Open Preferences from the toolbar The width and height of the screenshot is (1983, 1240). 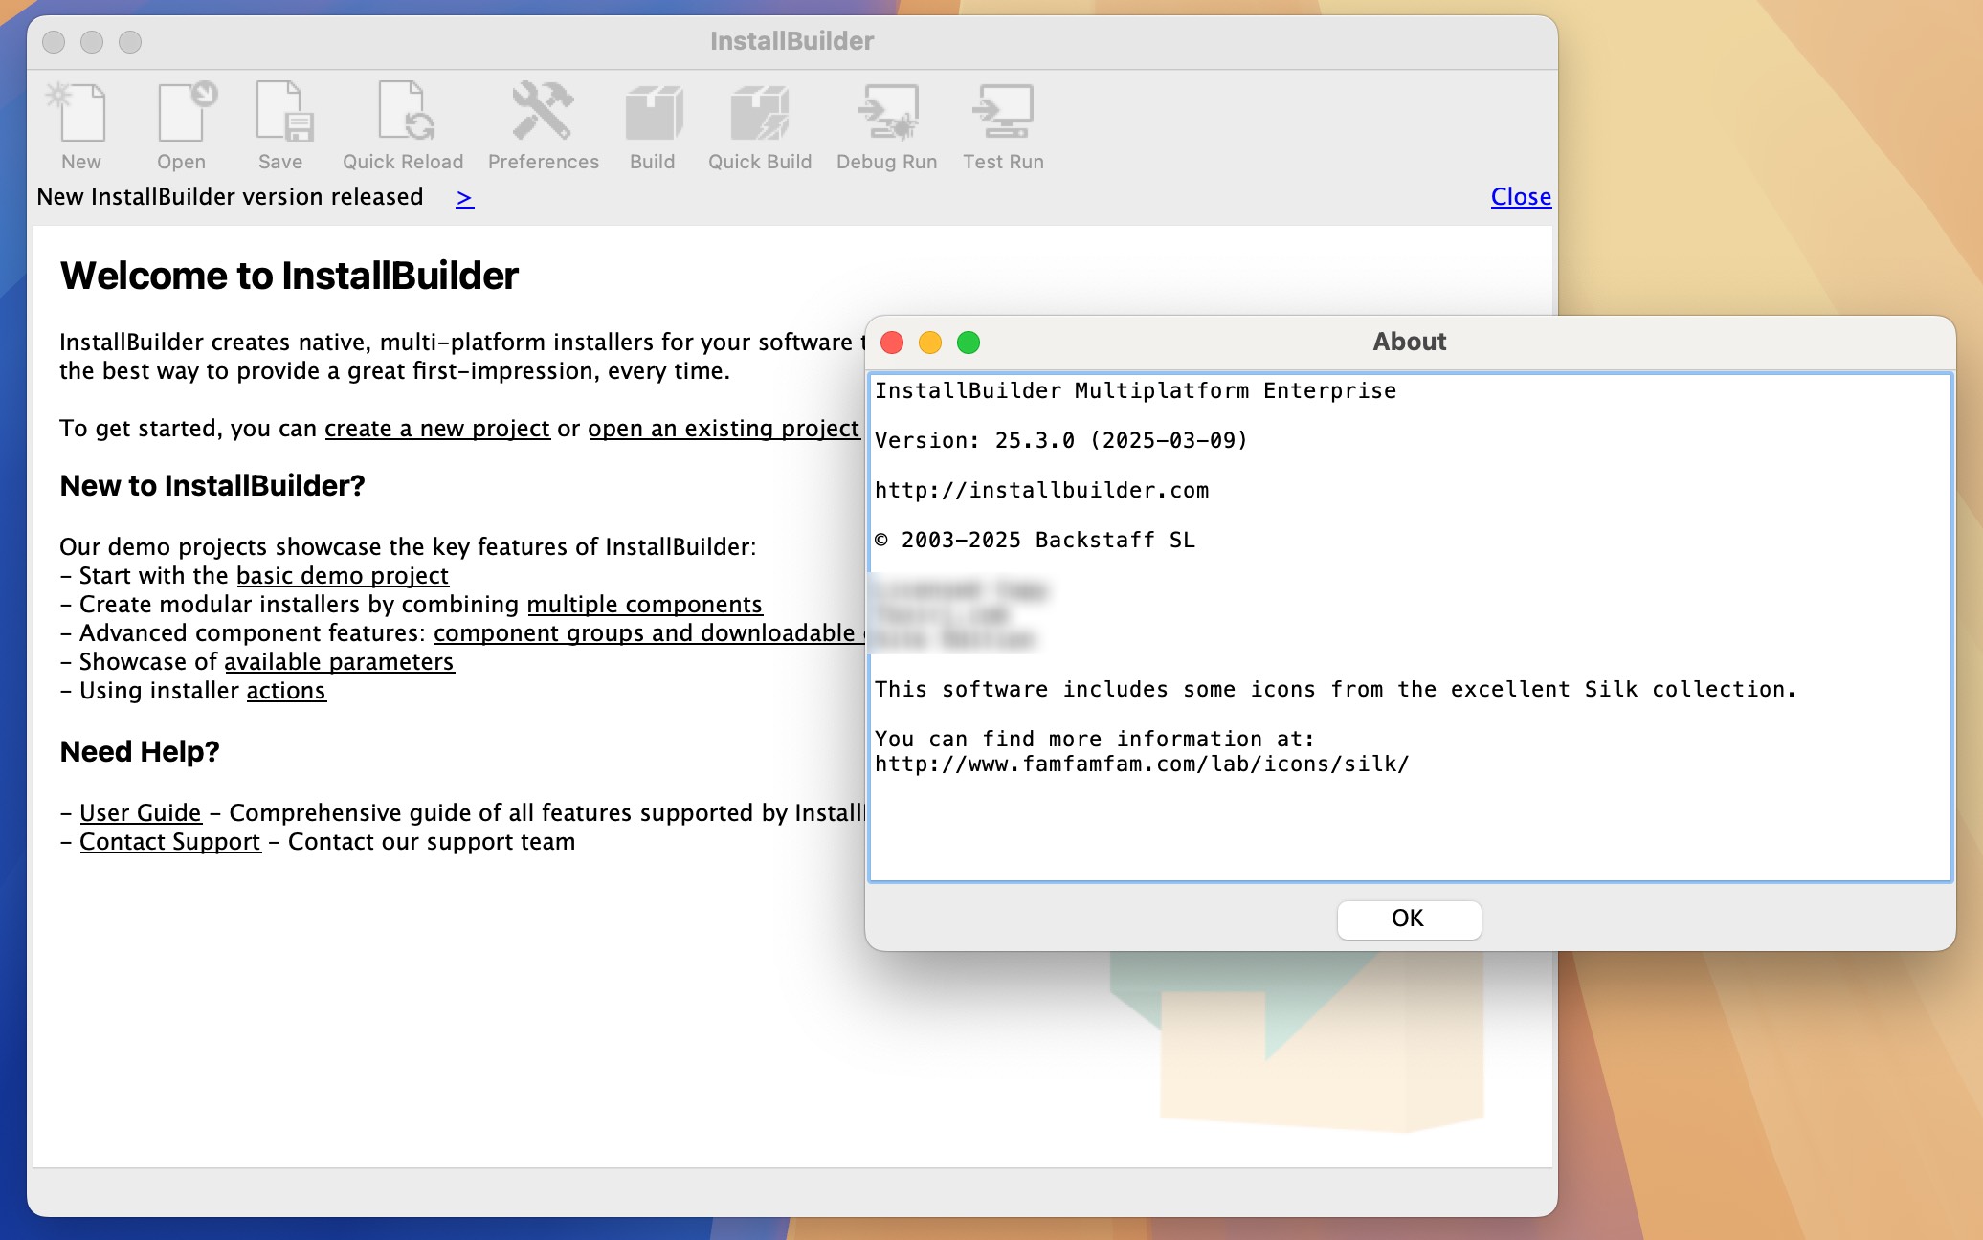[x=544, y=126]
